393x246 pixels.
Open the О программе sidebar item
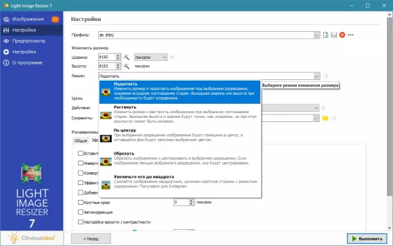pyautogui.click(x=31, y=63)
